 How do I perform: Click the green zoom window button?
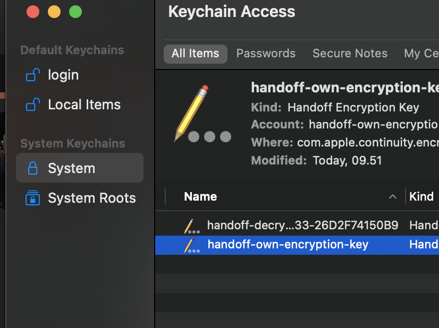pyautogui.click(x=75, y=12)
